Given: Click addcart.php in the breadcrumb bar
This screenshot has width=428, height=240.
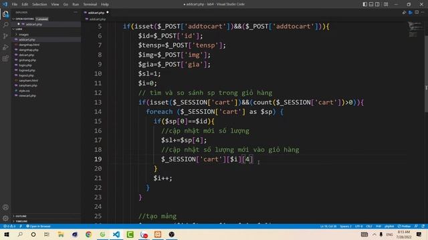Looking at the screenshot, I should 98,19.
